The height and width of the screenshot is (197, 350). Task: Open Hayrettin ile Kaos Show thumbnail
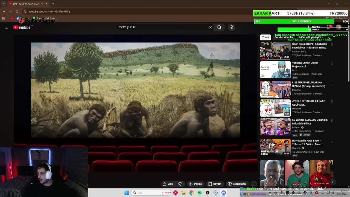[x=275, y=147]
